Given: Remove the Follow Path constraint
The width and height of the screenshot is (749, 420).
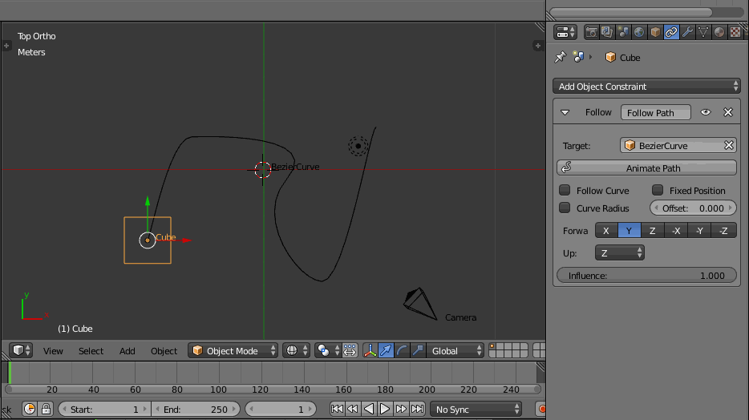Looking at the screenshot, I should point(728,113).
